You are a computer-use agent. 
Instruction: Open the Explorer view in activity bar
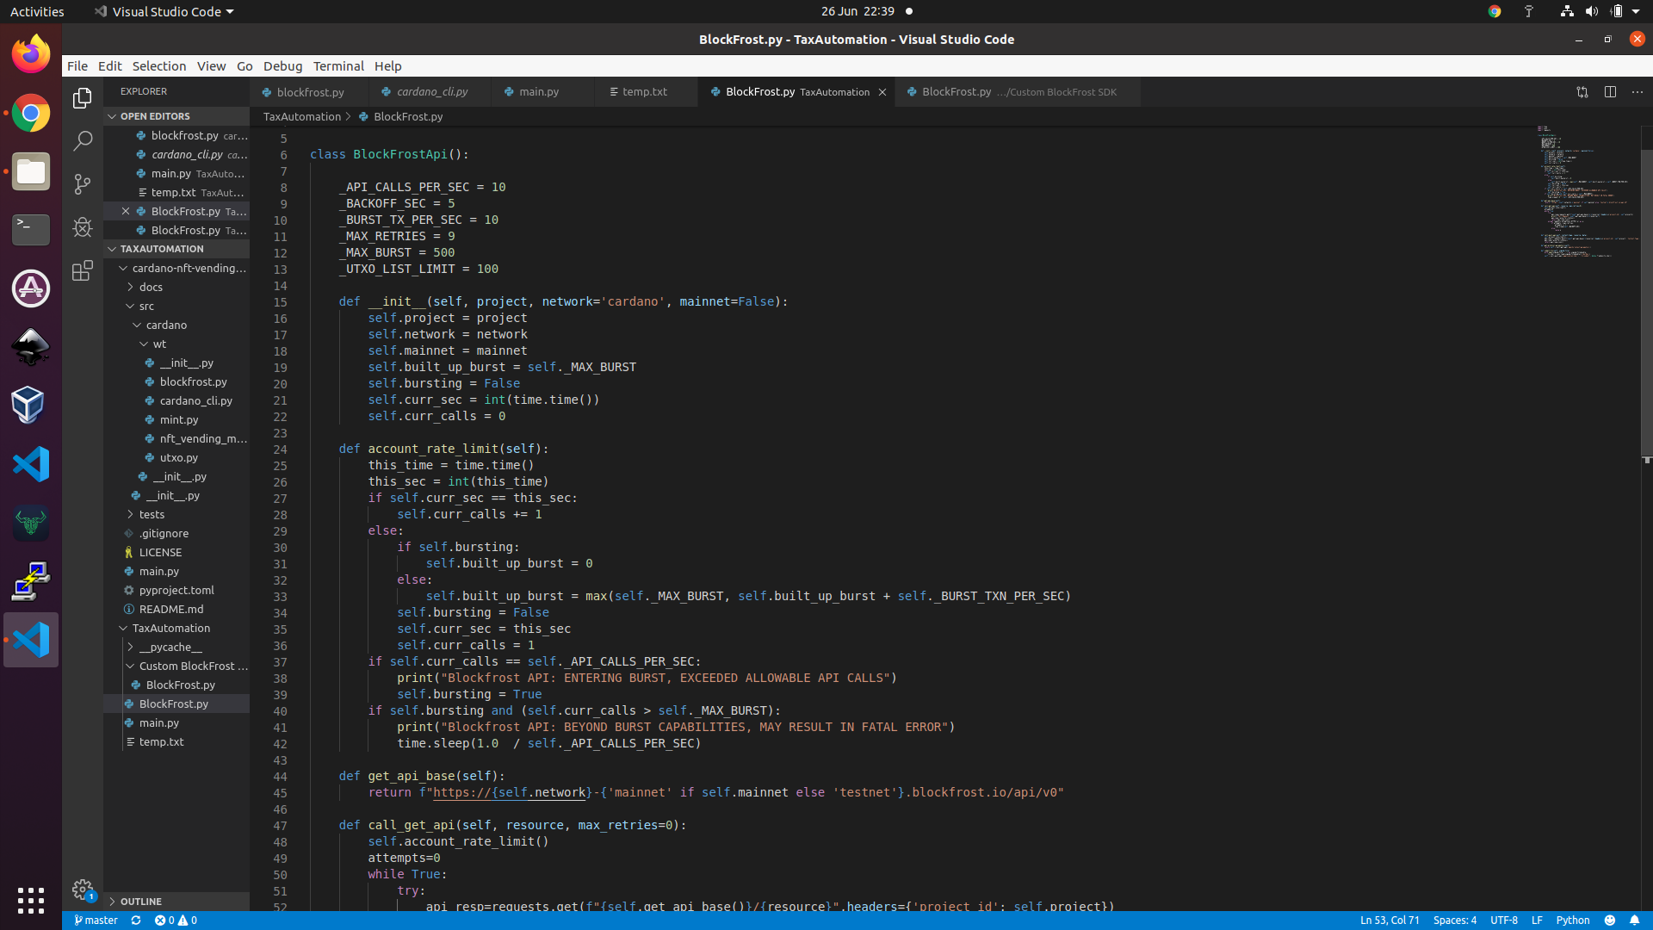pos(83,98)
